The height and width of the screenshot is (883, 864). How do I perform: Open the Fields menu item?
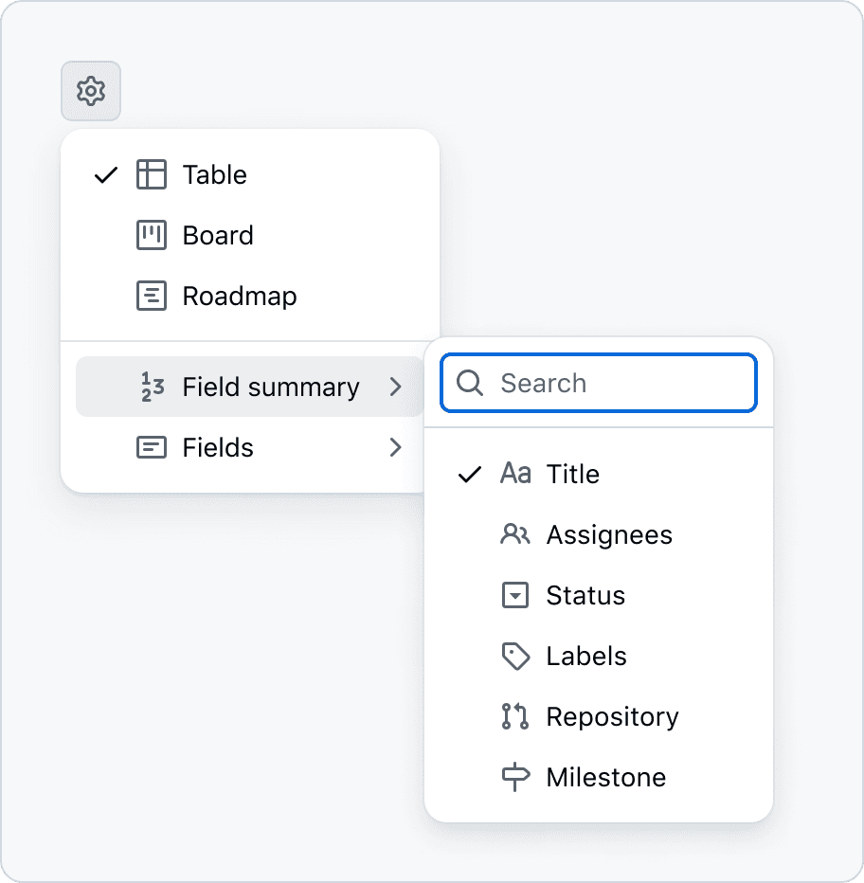coord(218,447)
